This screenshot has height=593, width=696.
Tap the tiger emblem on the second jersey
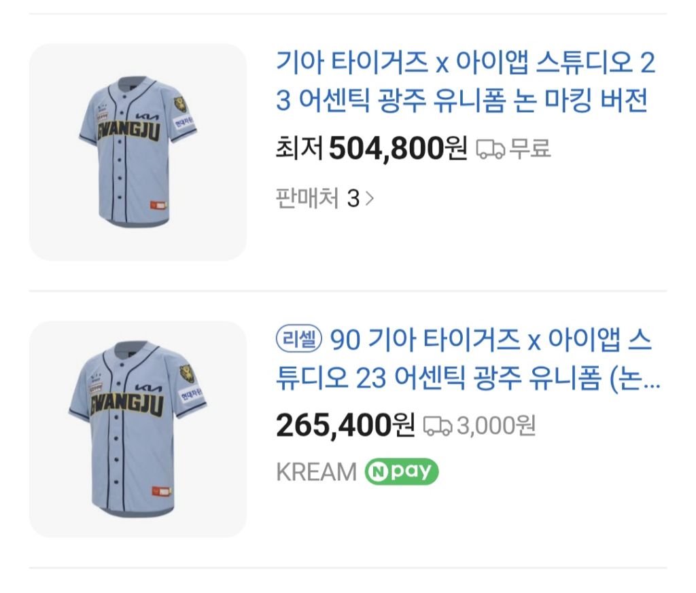[186, 374]
